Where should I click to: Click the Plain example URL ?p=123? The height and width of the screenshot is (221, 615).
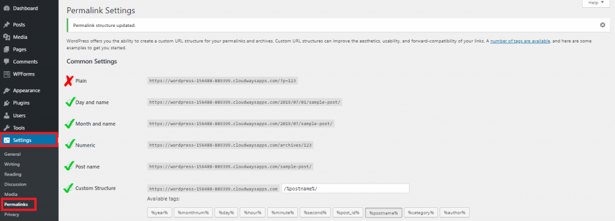(222, 81)
